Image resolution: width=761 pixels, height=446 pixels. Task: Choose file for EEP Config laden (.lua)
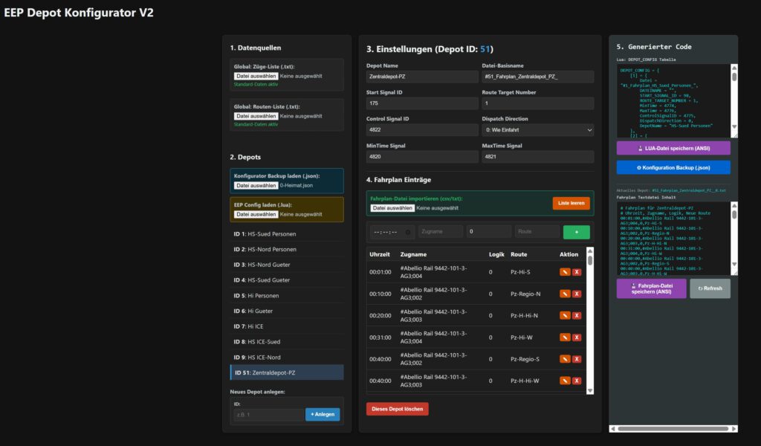(256, 214)
